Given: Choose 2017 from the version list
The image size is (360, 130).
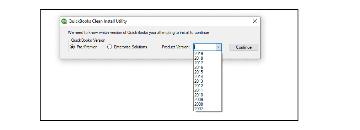Looking at the screenshot, I should click(x=207, y=63).
